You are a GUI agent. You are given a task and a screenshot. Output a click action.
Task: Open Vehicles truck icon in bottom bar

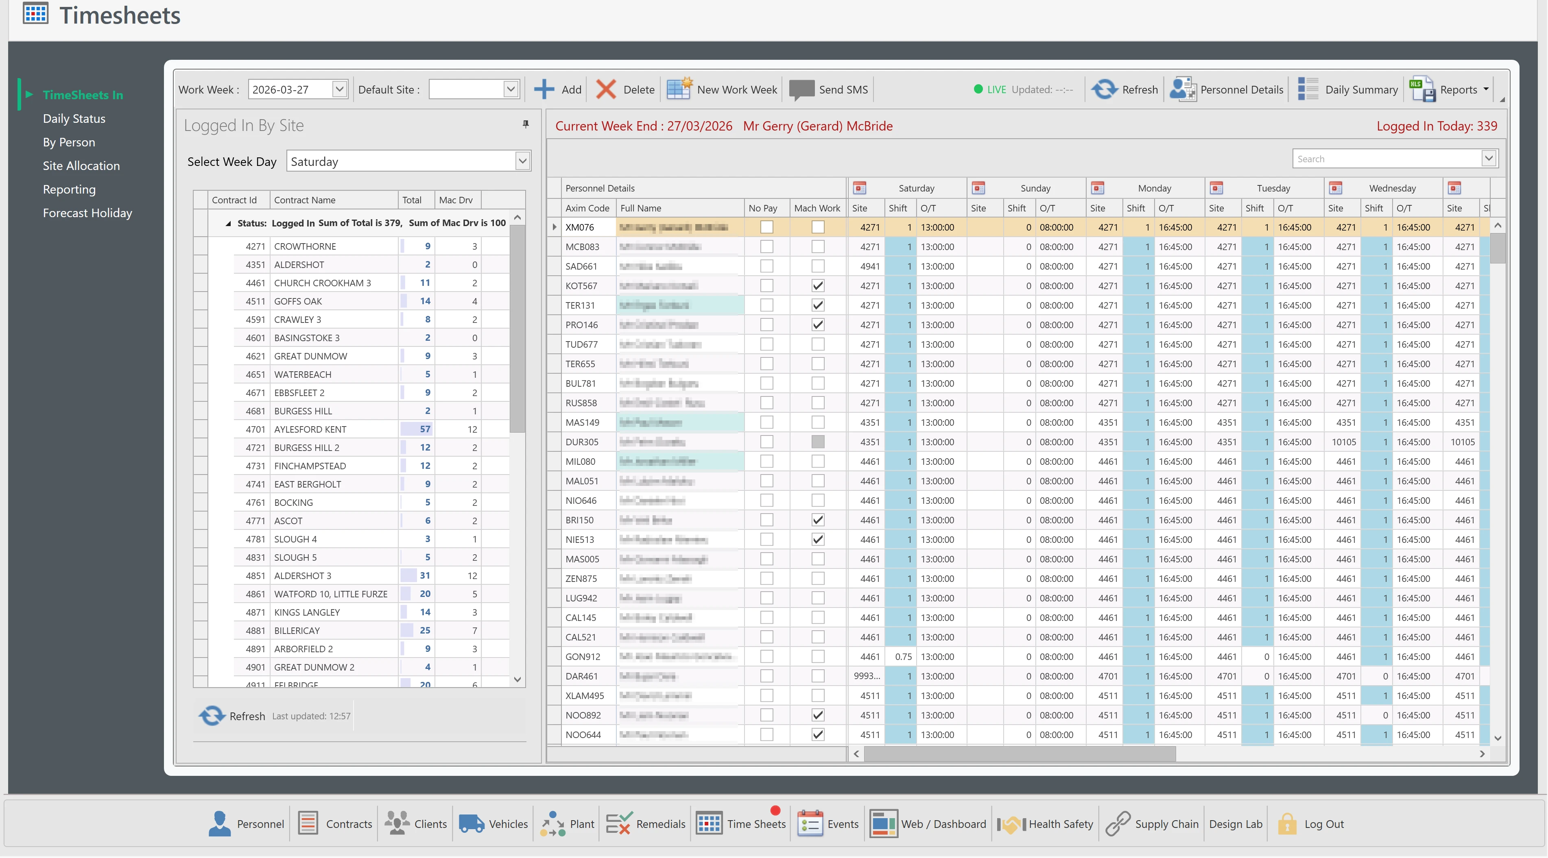coord(472,824)
